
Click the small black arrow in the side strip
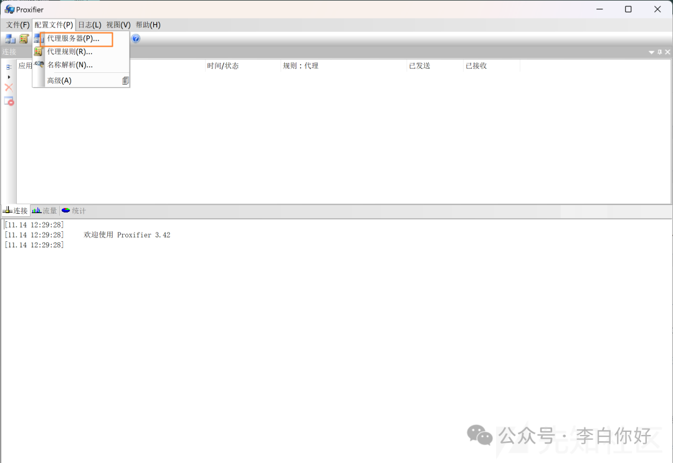click(x=9, y=77)
